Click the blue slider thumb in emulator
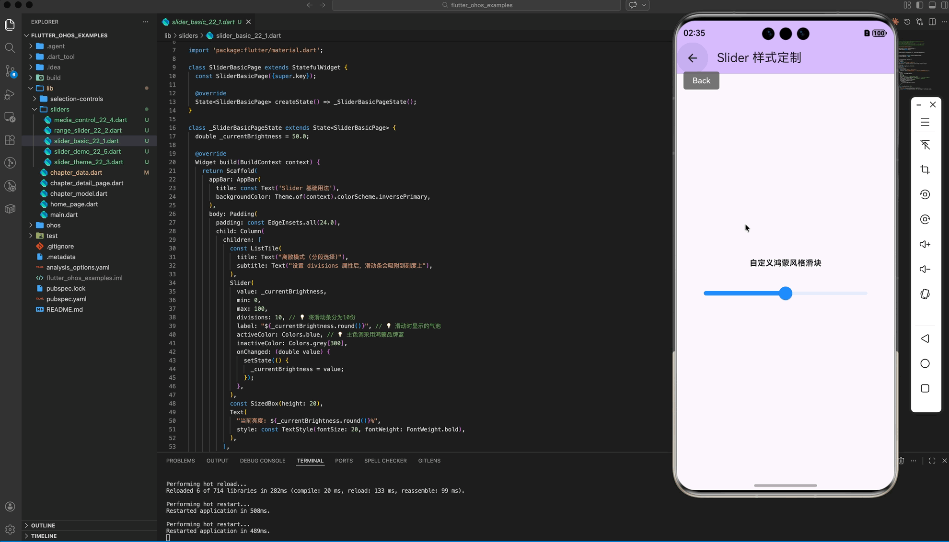This screenshot has width=949, height=542. click(785, 294)
